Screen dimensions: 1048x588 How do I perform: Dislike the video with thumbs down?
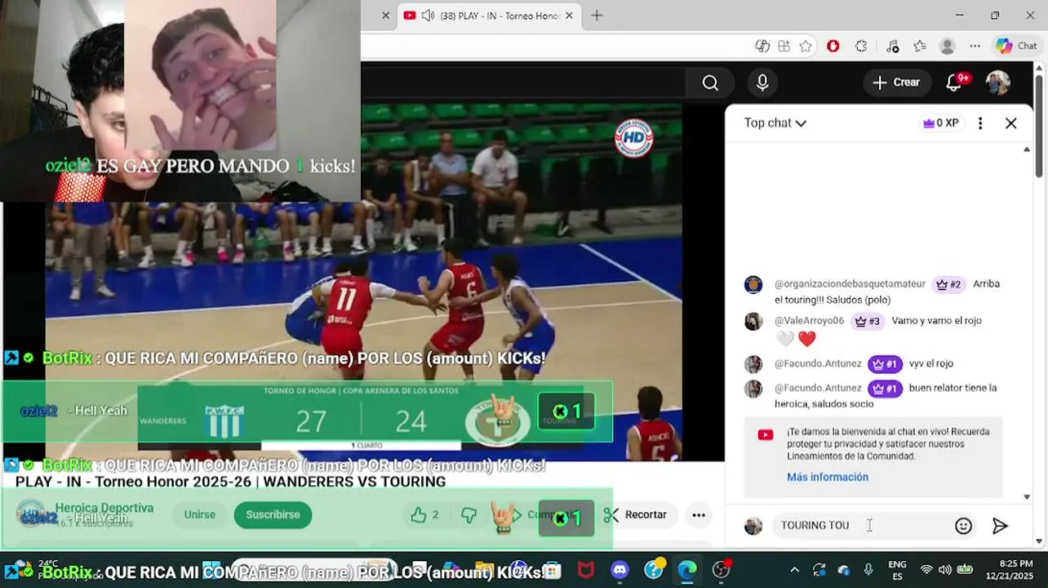point(468,514)
